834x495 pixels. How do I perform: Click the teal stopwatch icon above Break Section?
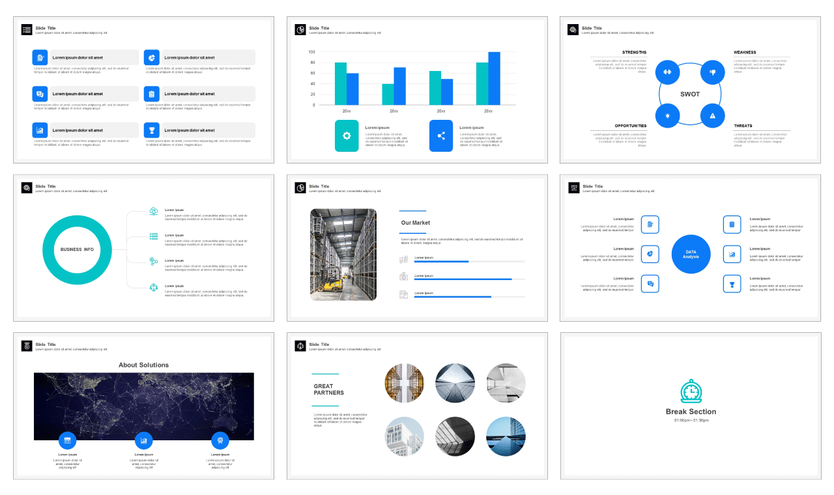tap(691, 391)
